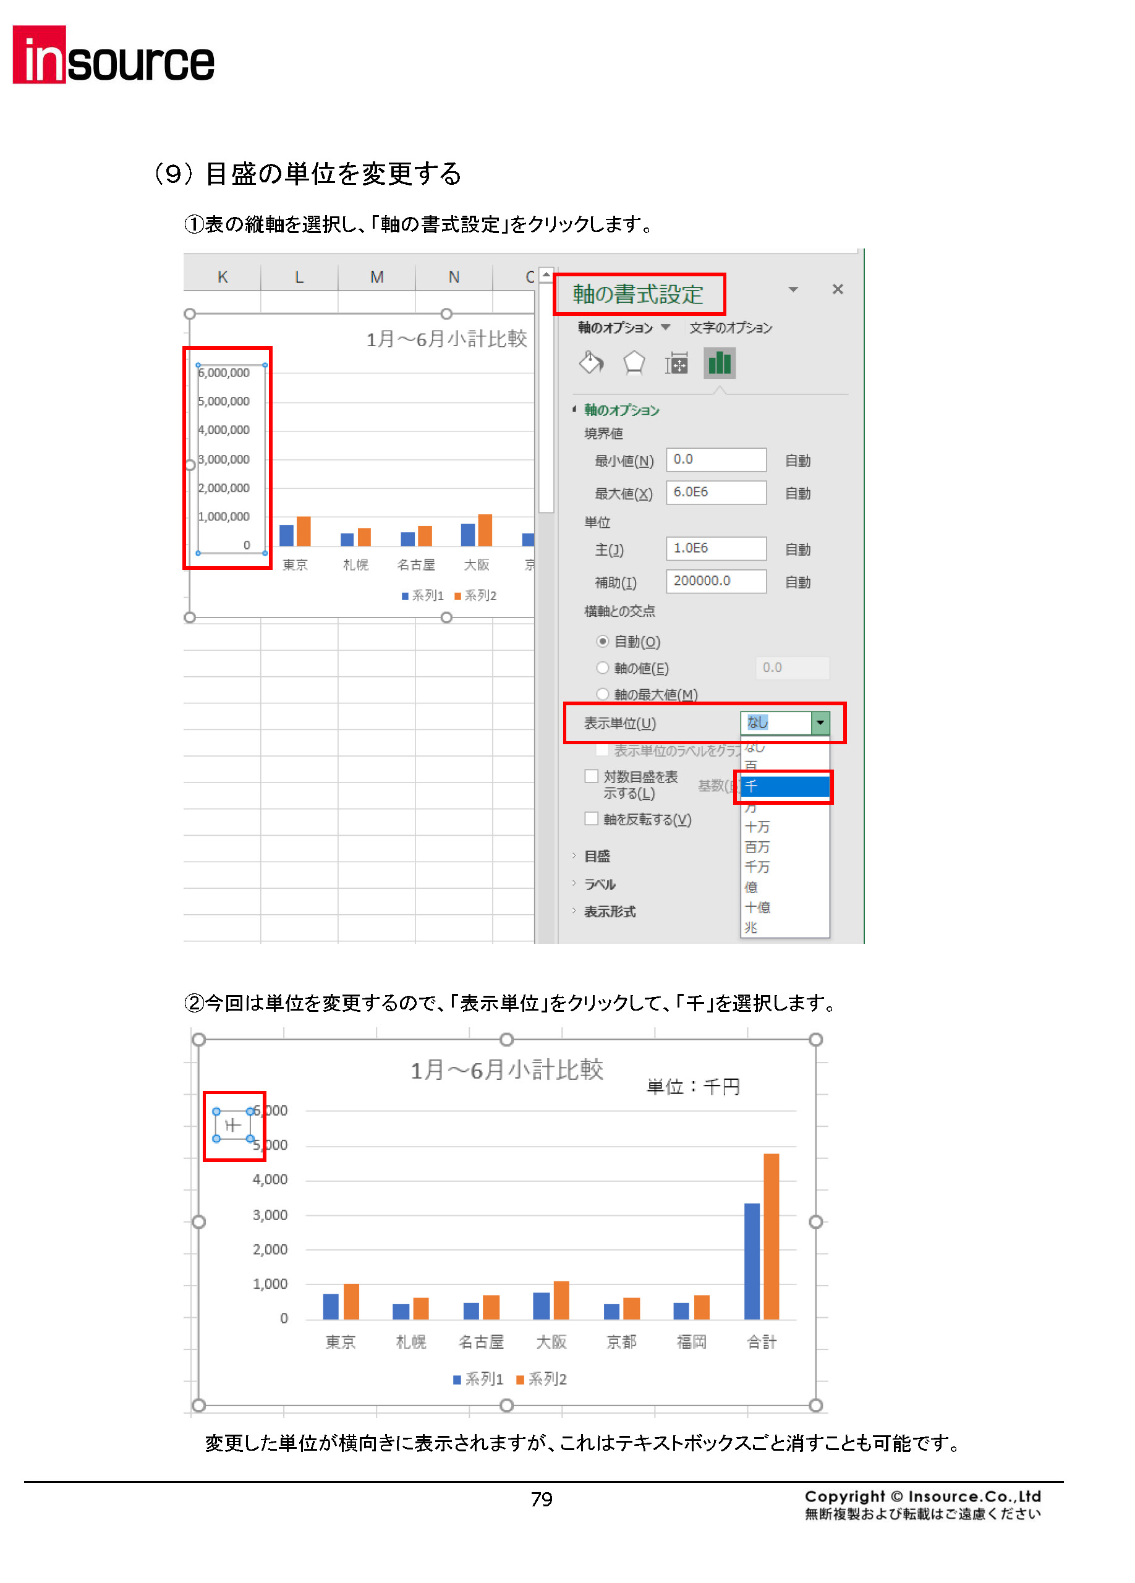Select the 軸の値(E) radio button
This screenshot has width=1135, height=1583.
[x=602, y=668]
